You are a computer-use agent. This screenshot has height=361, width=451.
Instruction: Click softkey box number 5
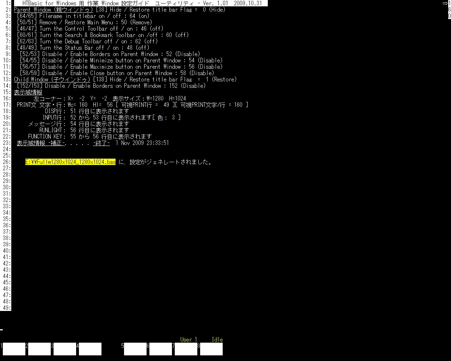135,349
